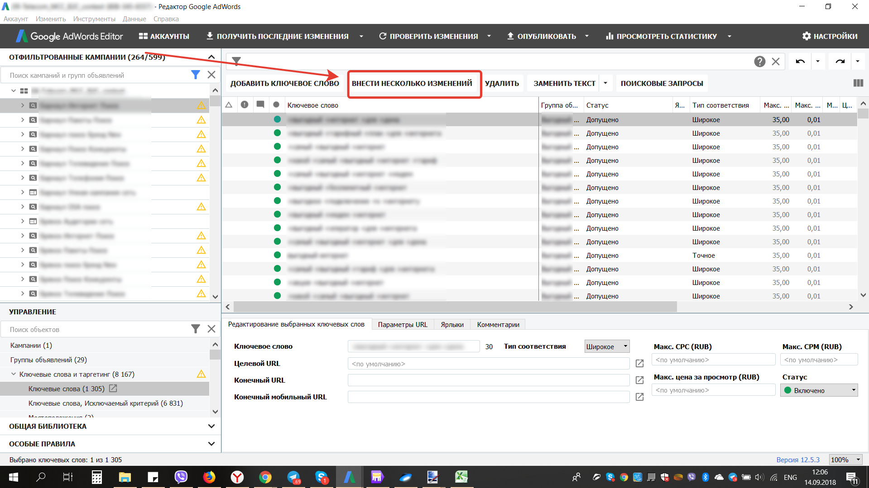The height and width of the screenshot is (488, 869).
Task: Click ЗАМЕНИТЬ ТЕКСТ button
Action: pyautogui.click(x=564, y=83)
